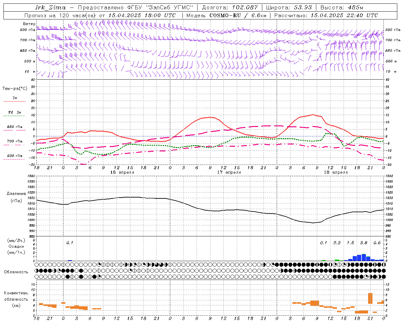Click the '(гПа)' unit label under Давление

point(16,201)
